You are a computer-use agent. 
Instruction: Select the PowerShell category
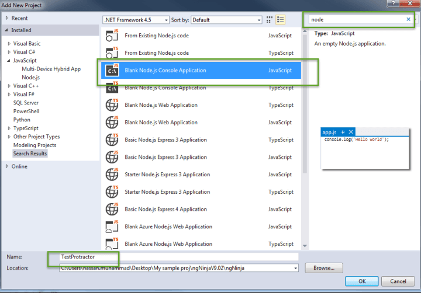[x=26, y=111]
